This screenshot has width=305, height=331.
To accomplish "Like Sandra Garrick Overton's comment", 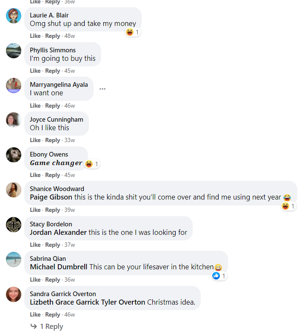I will pyautogui.click(x=35, y=314).
